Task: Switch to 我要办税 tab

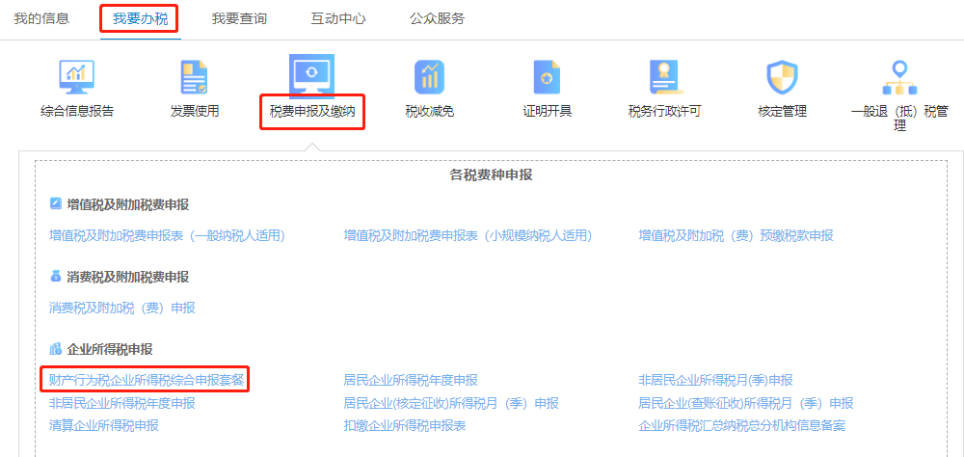Action: (x=140, y=18)
